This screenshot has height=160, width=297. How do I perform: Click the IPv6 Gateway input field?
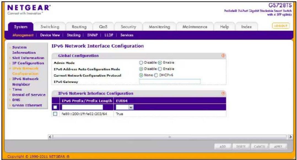click(x=170, y=82)
